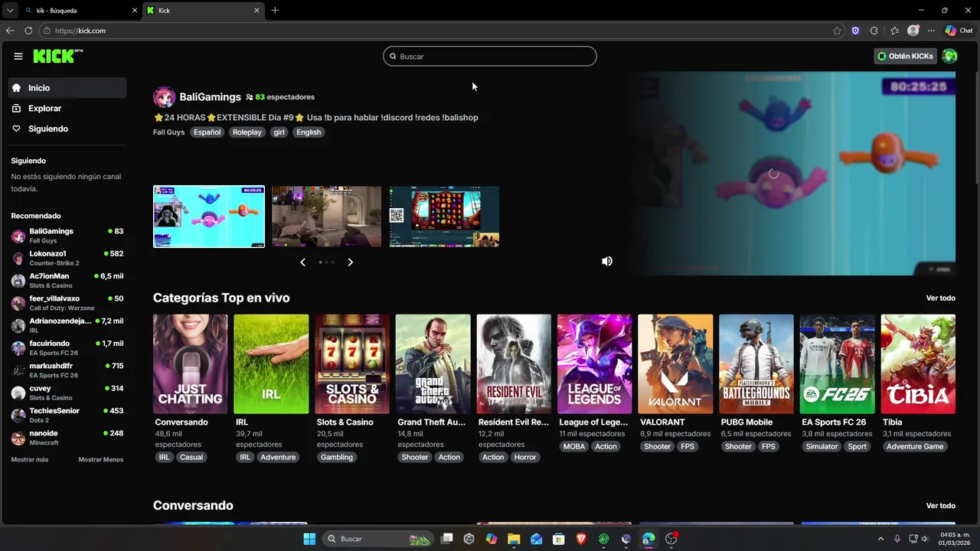Open tab search dropdown in browser

pos(10,10)
